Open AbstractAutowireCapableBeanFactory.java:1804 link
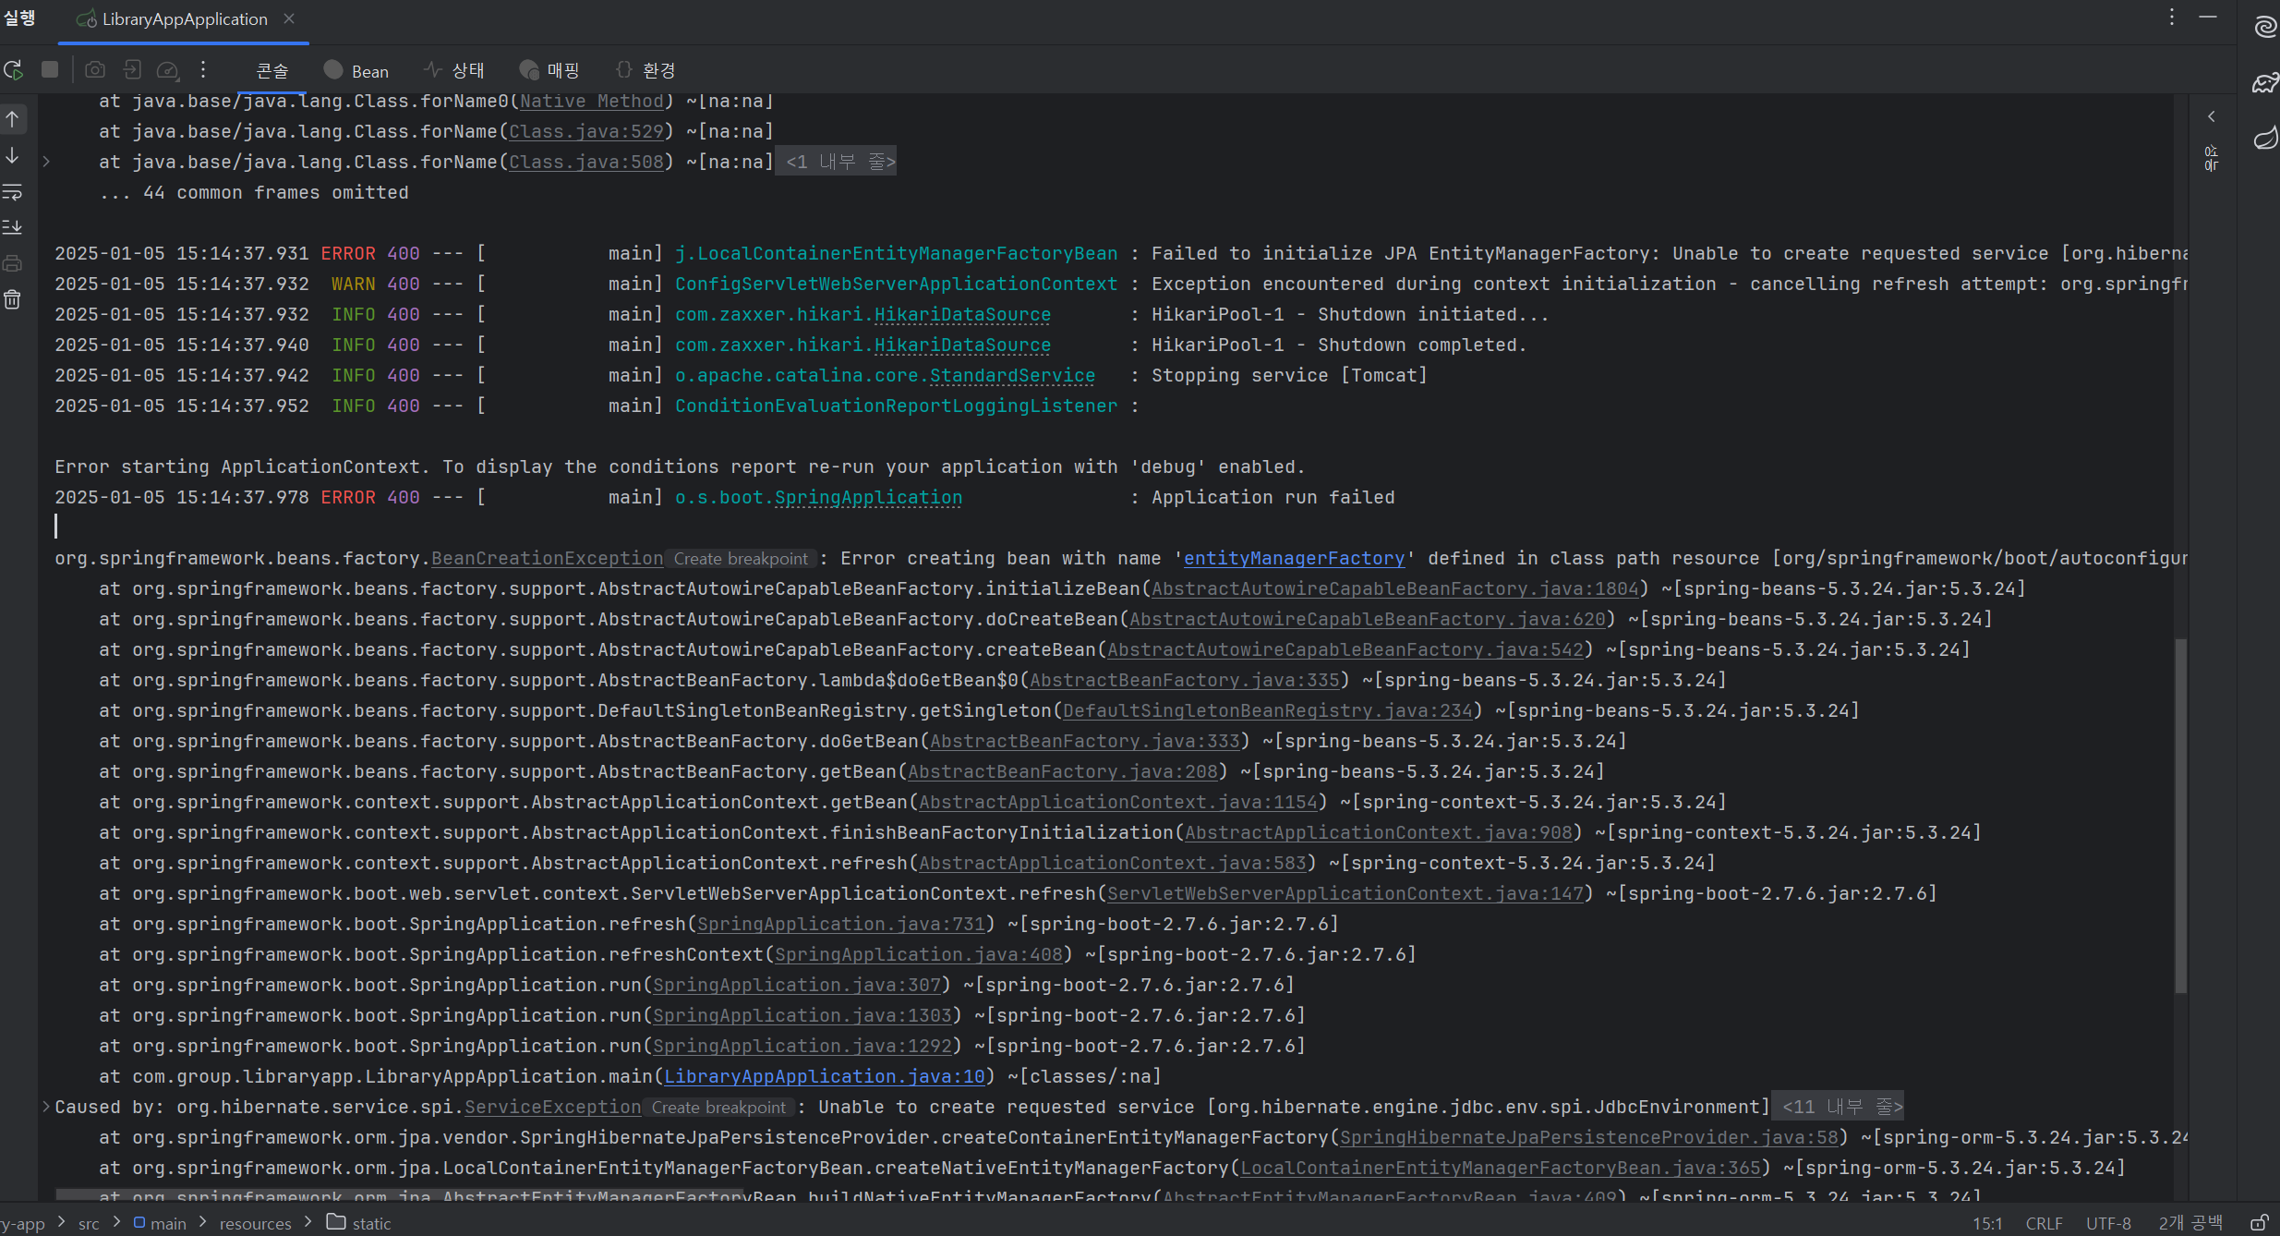Screen dimensions: 2280x1236 point(1395,589)
